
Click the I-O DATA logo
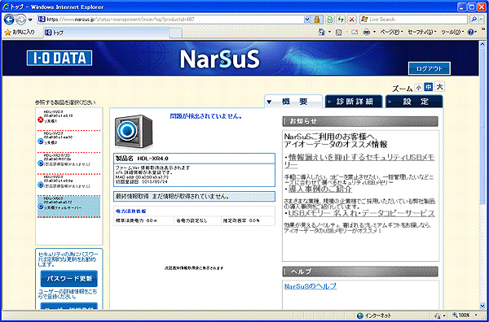(x=59, y=59)
